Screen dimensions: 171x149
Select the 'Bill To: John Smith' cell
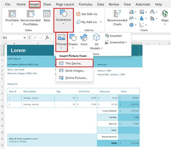pos(16,70)
